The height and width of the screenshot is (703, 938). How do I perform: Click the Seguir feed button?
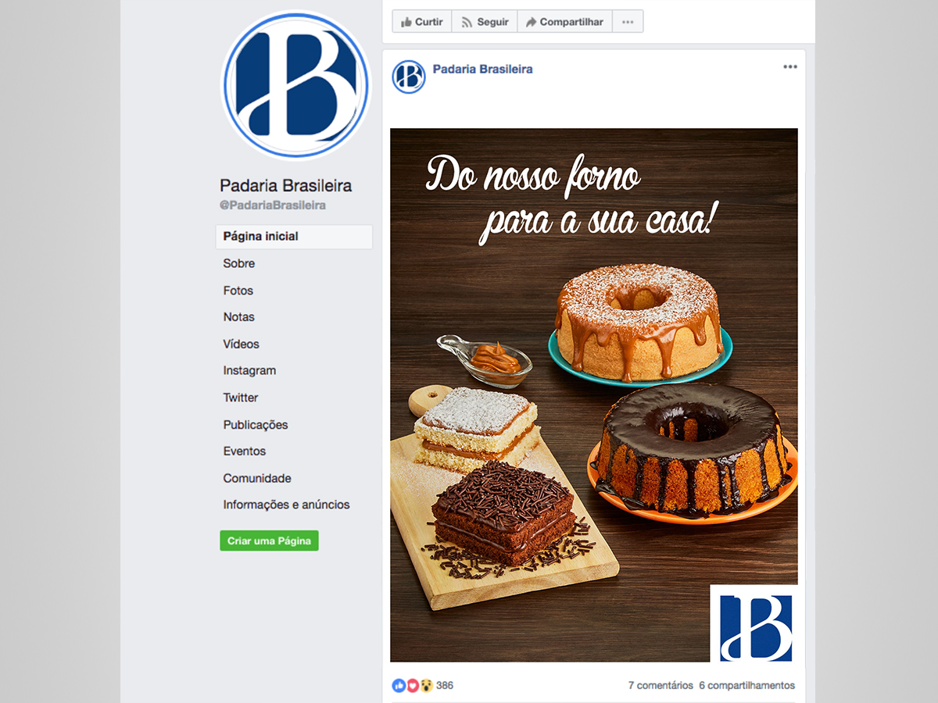pos(485,22)
